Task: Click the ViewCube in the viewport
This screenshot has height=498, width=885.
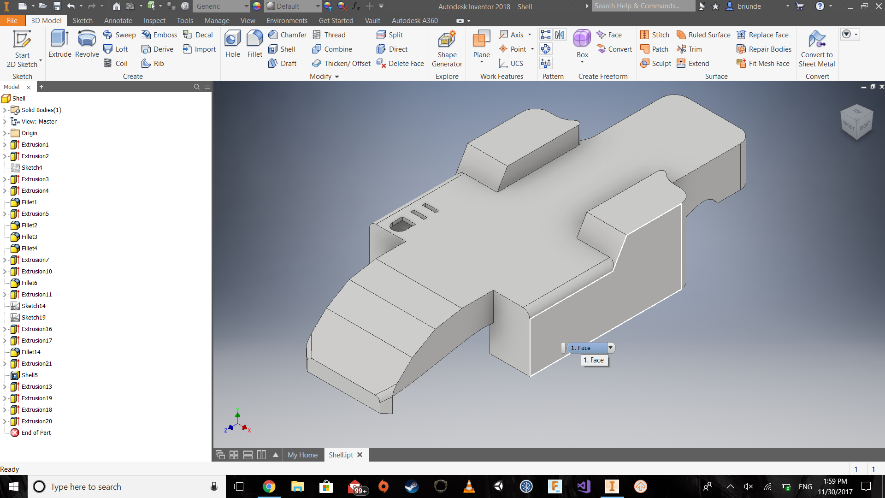Action: pos(857,122)
